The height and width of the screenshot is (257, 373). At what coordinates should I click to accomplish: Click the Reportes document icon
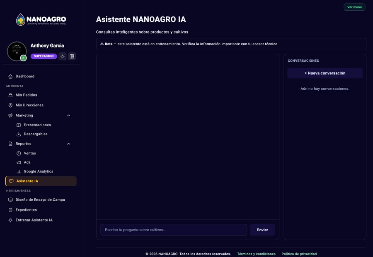(10, 144)
